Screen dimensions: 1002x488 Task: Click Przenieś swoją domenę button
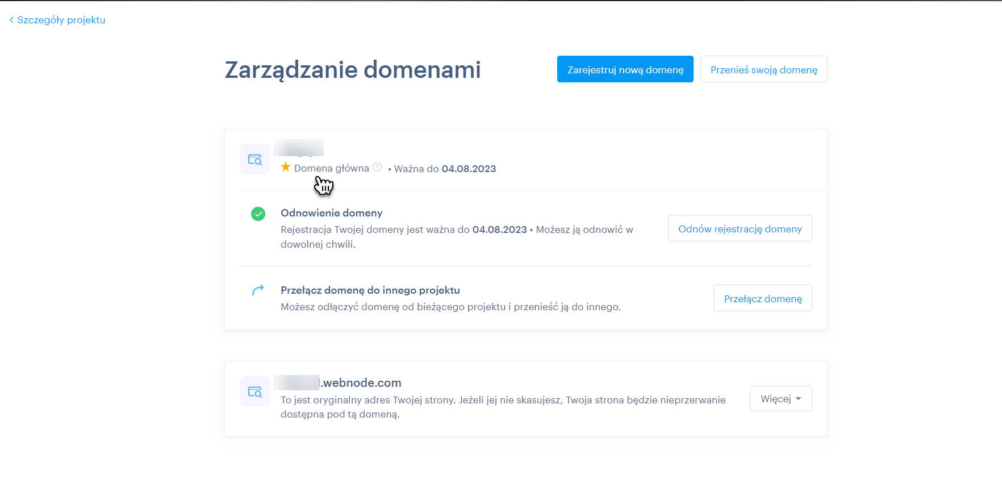click(763, 69)
